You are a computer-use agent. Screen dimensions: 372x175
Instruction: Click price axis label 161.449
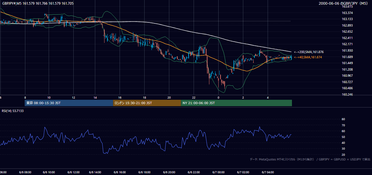[x=347, y=63]
